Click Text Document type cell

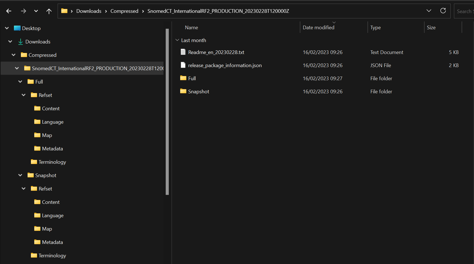pos(387,52)
